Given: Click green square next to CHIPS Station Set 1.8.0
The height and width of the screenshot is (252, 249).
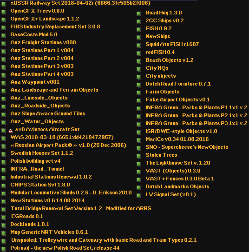Looking at the screenshot, I should 4,186.
